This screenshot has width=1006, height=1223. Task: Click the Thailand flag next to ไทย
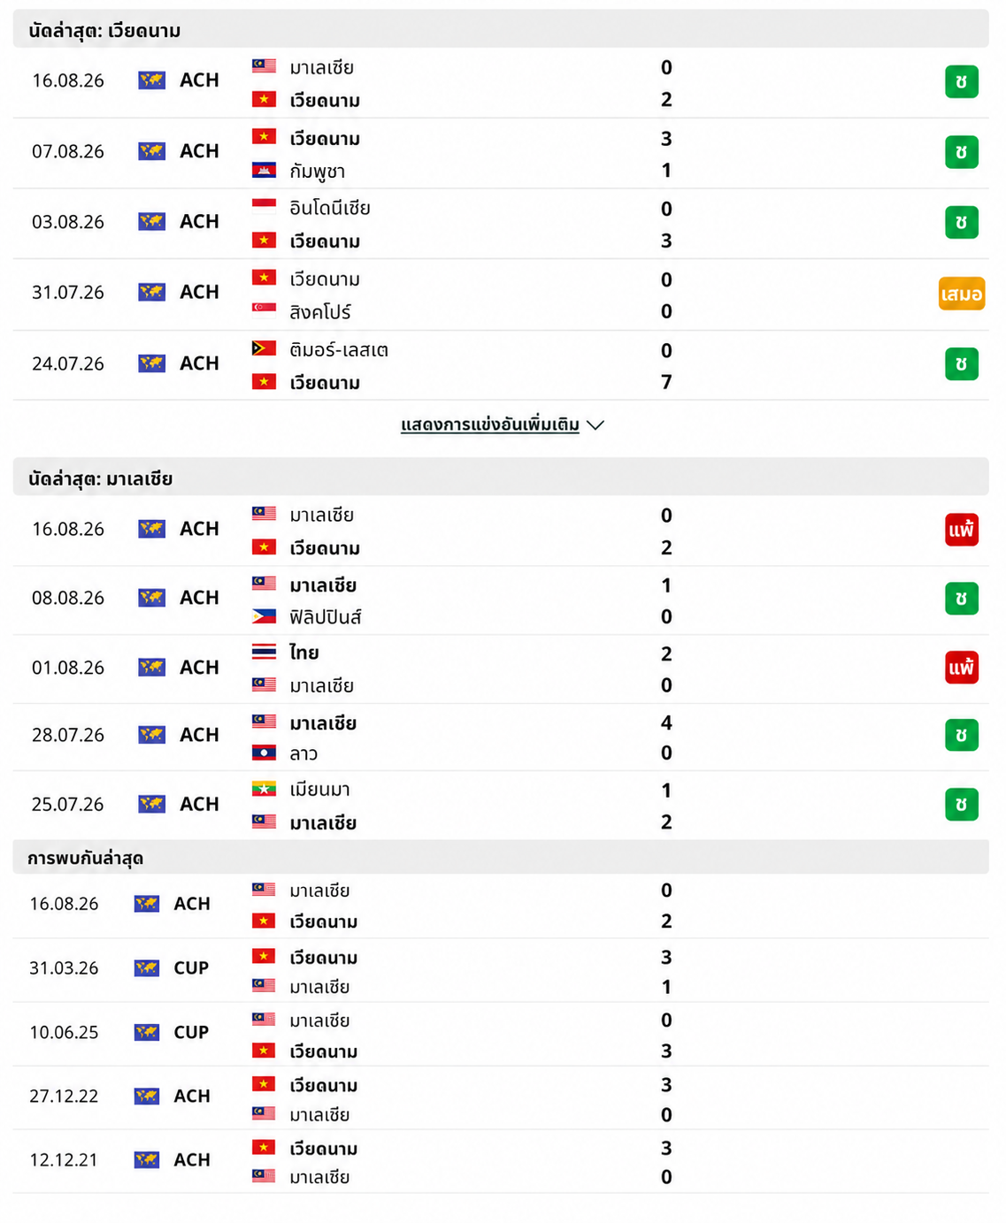coord(264,652)
